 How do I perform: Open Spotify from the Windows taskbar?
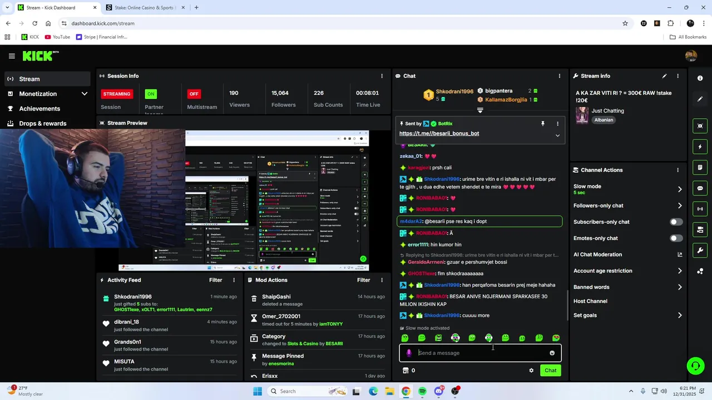tap(422, 391)
